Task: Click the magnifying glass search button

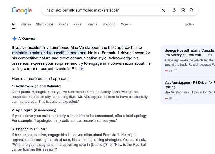Action: (192, 10)
